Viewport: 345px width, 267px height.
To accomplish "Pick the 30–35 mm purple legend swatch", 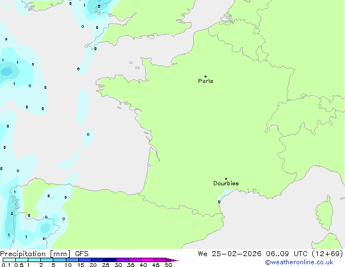I will coord(122,260).
